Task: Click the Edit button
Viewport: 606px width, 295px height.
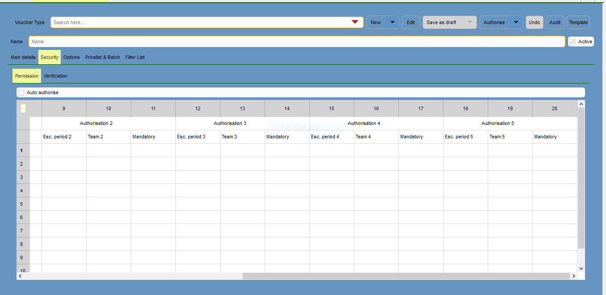Action: [411, 22]
